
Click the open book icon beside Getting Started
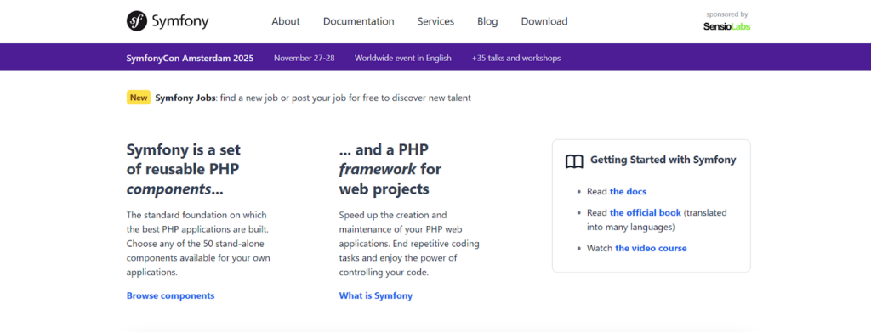point(574,161)
